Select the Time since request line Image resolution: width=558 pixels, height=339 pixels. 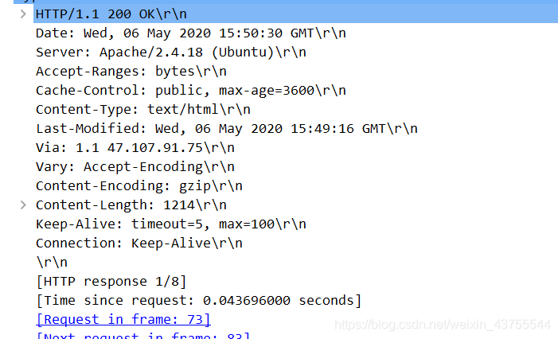click(x=198, y=301)
